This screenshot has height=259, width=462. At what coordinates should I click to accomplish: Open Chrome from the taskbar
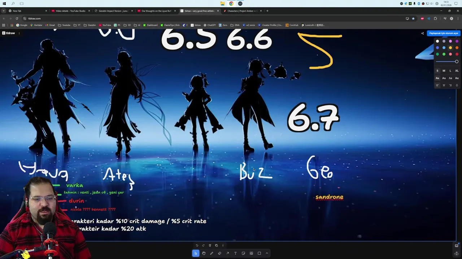231,4
